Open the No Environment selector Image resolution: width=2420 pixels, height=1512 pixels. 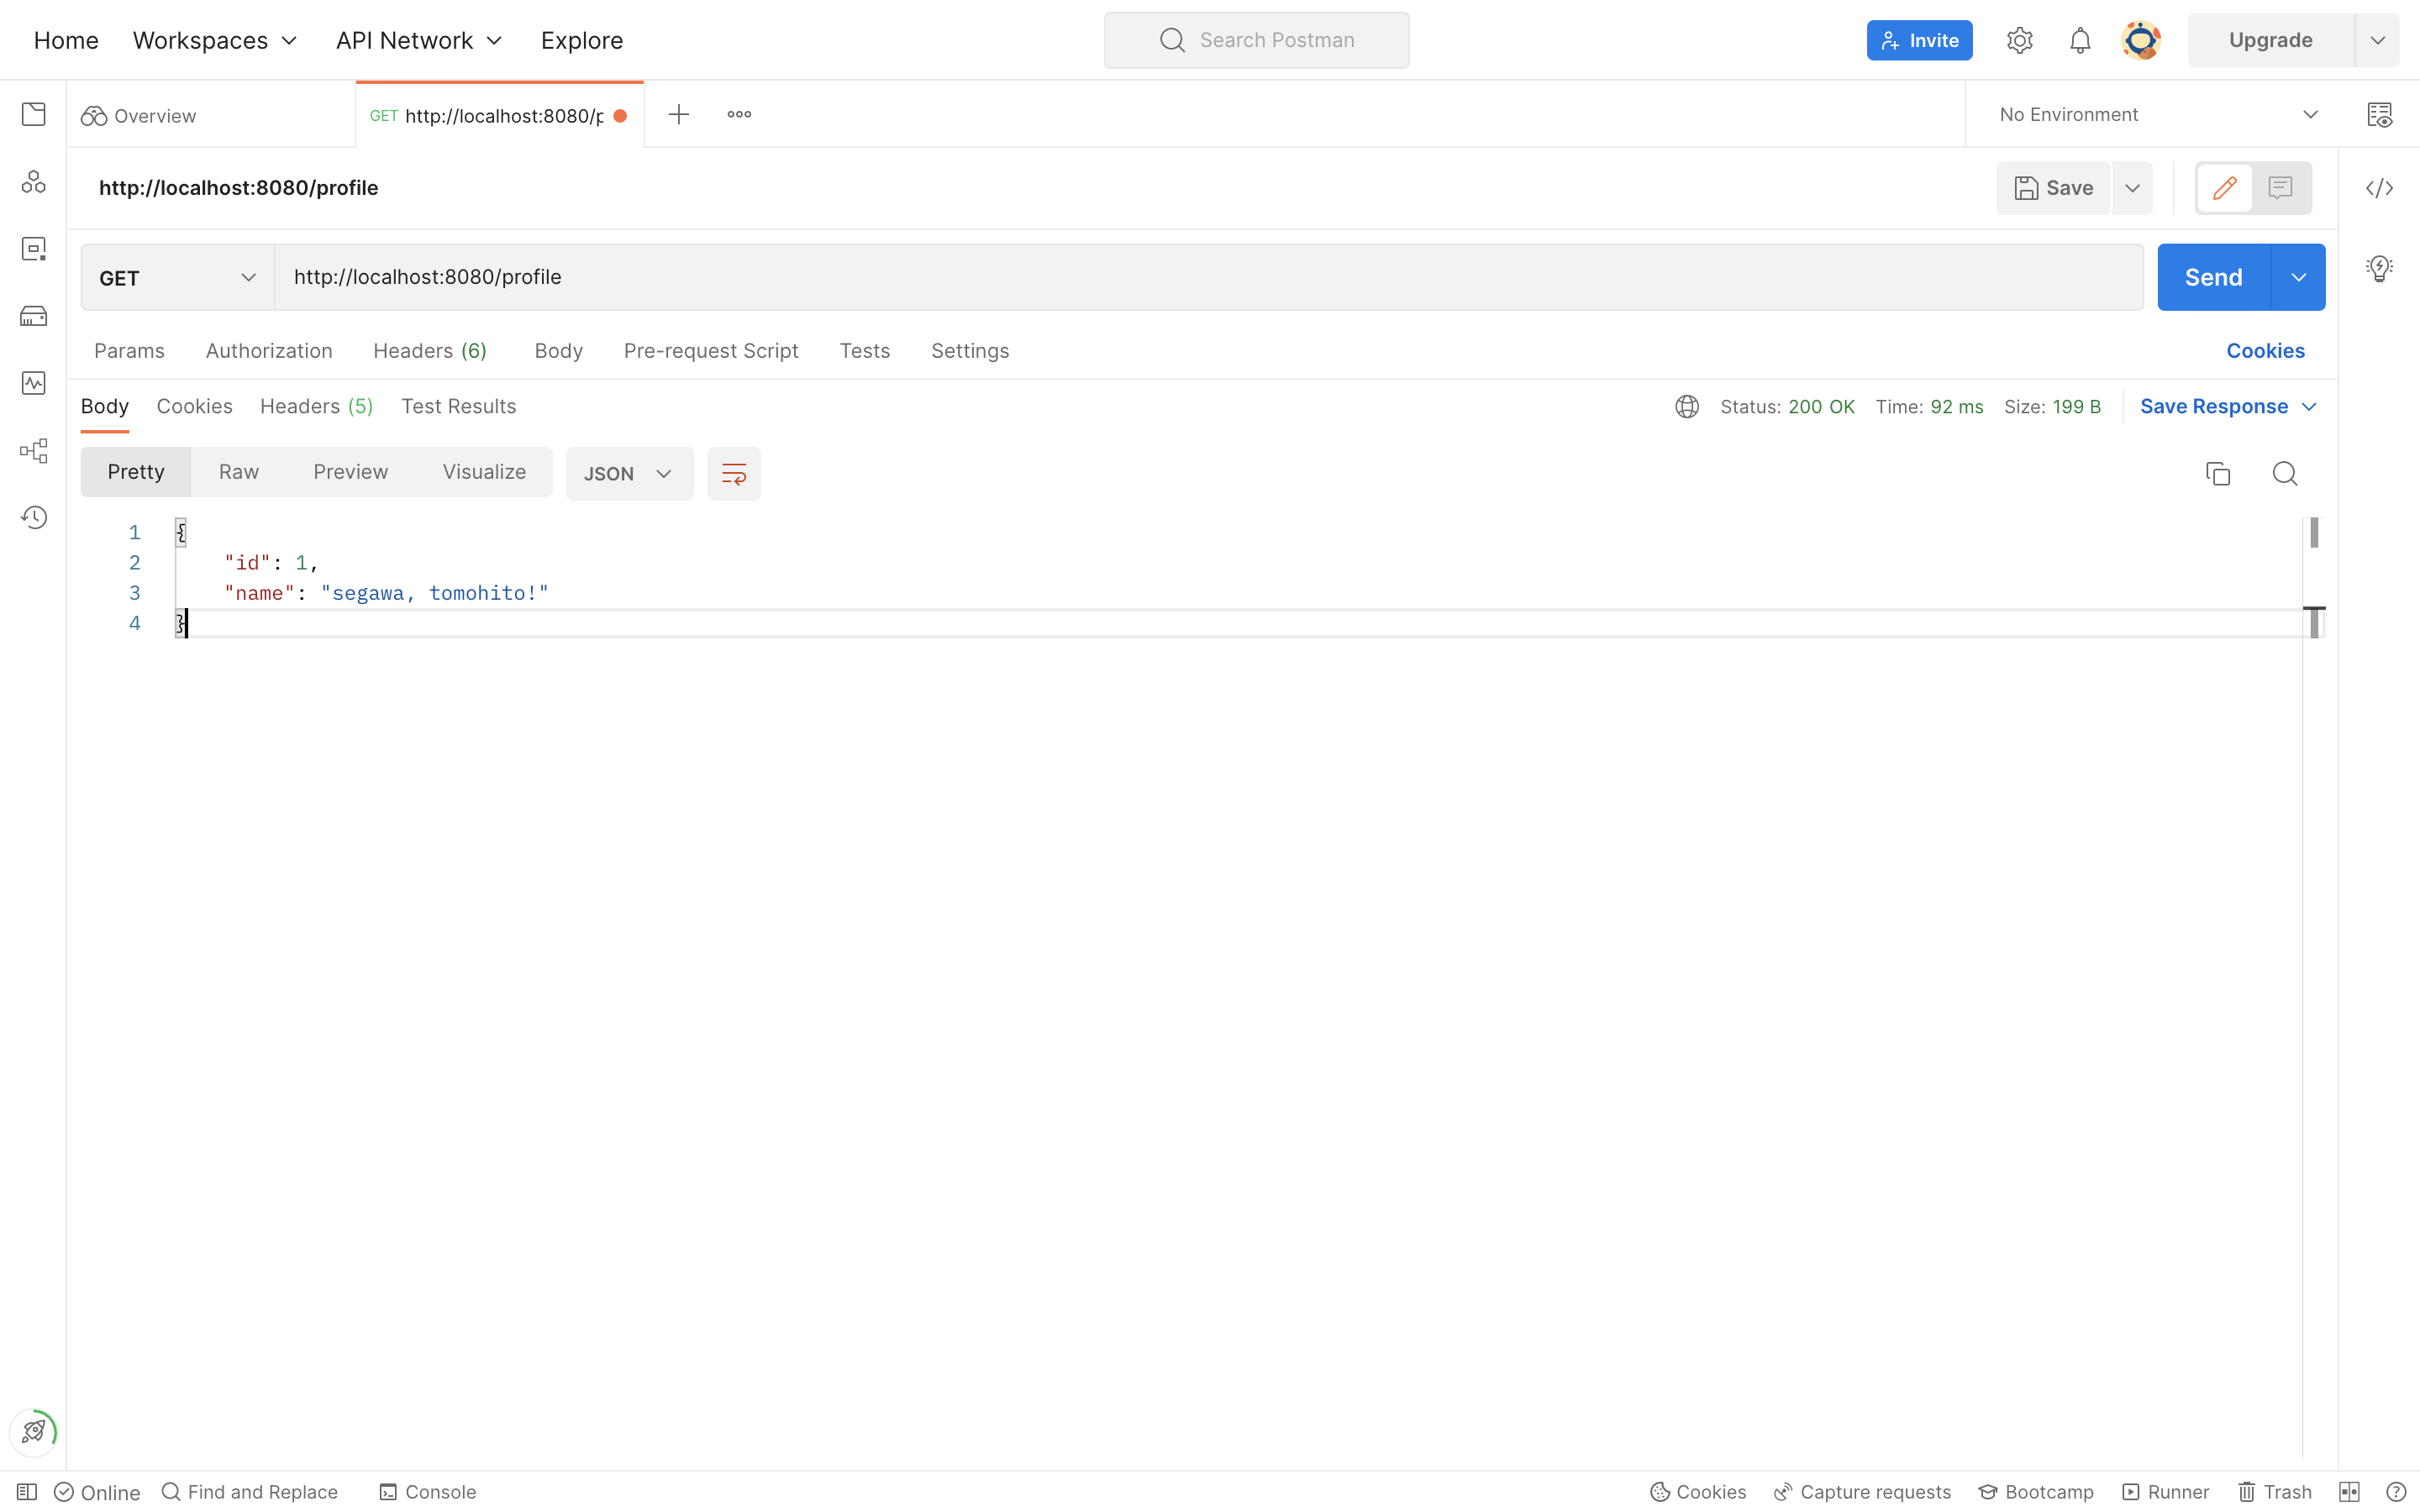click(x=2157, y=114)
